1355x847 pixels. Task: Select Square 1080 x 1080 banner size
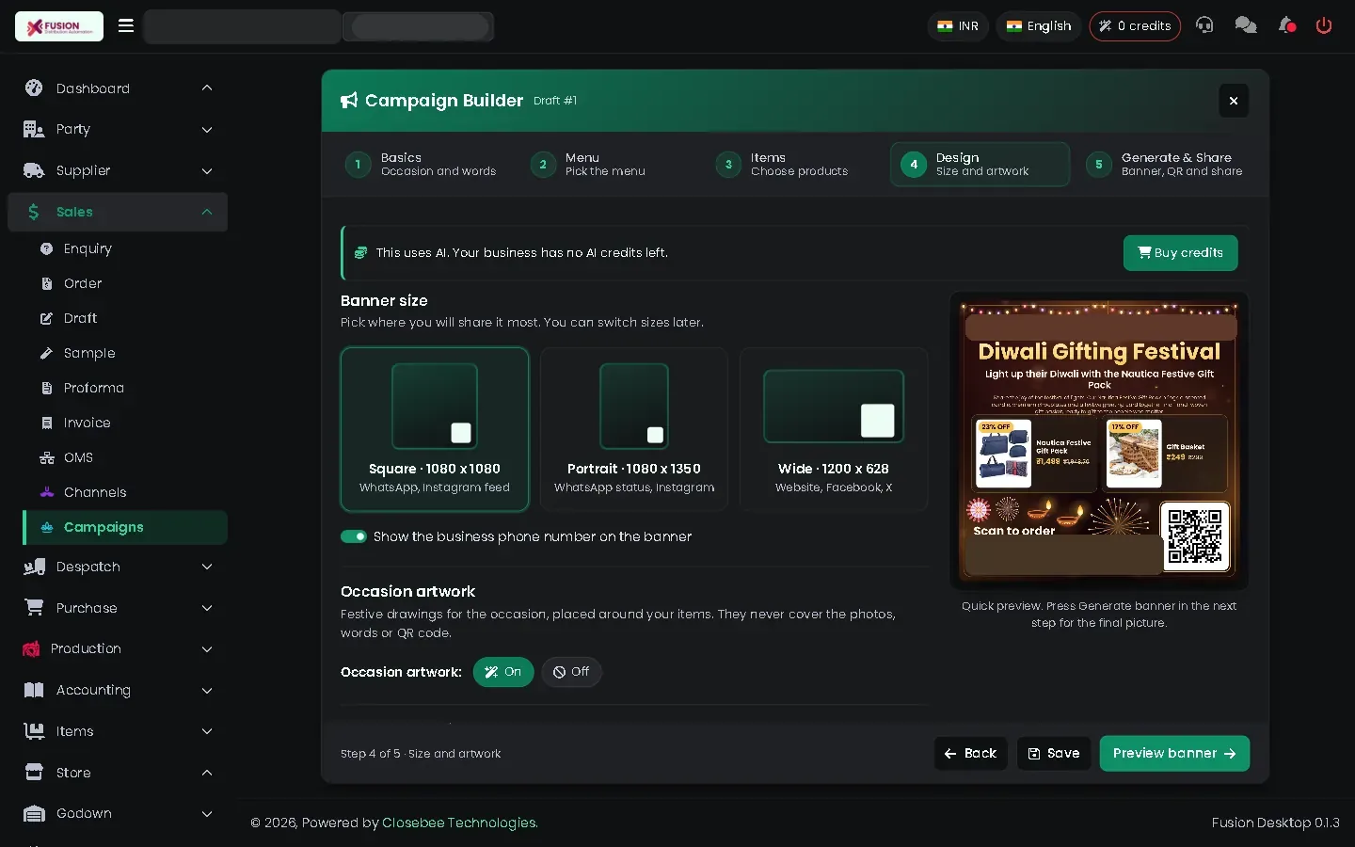pos(435,429)
